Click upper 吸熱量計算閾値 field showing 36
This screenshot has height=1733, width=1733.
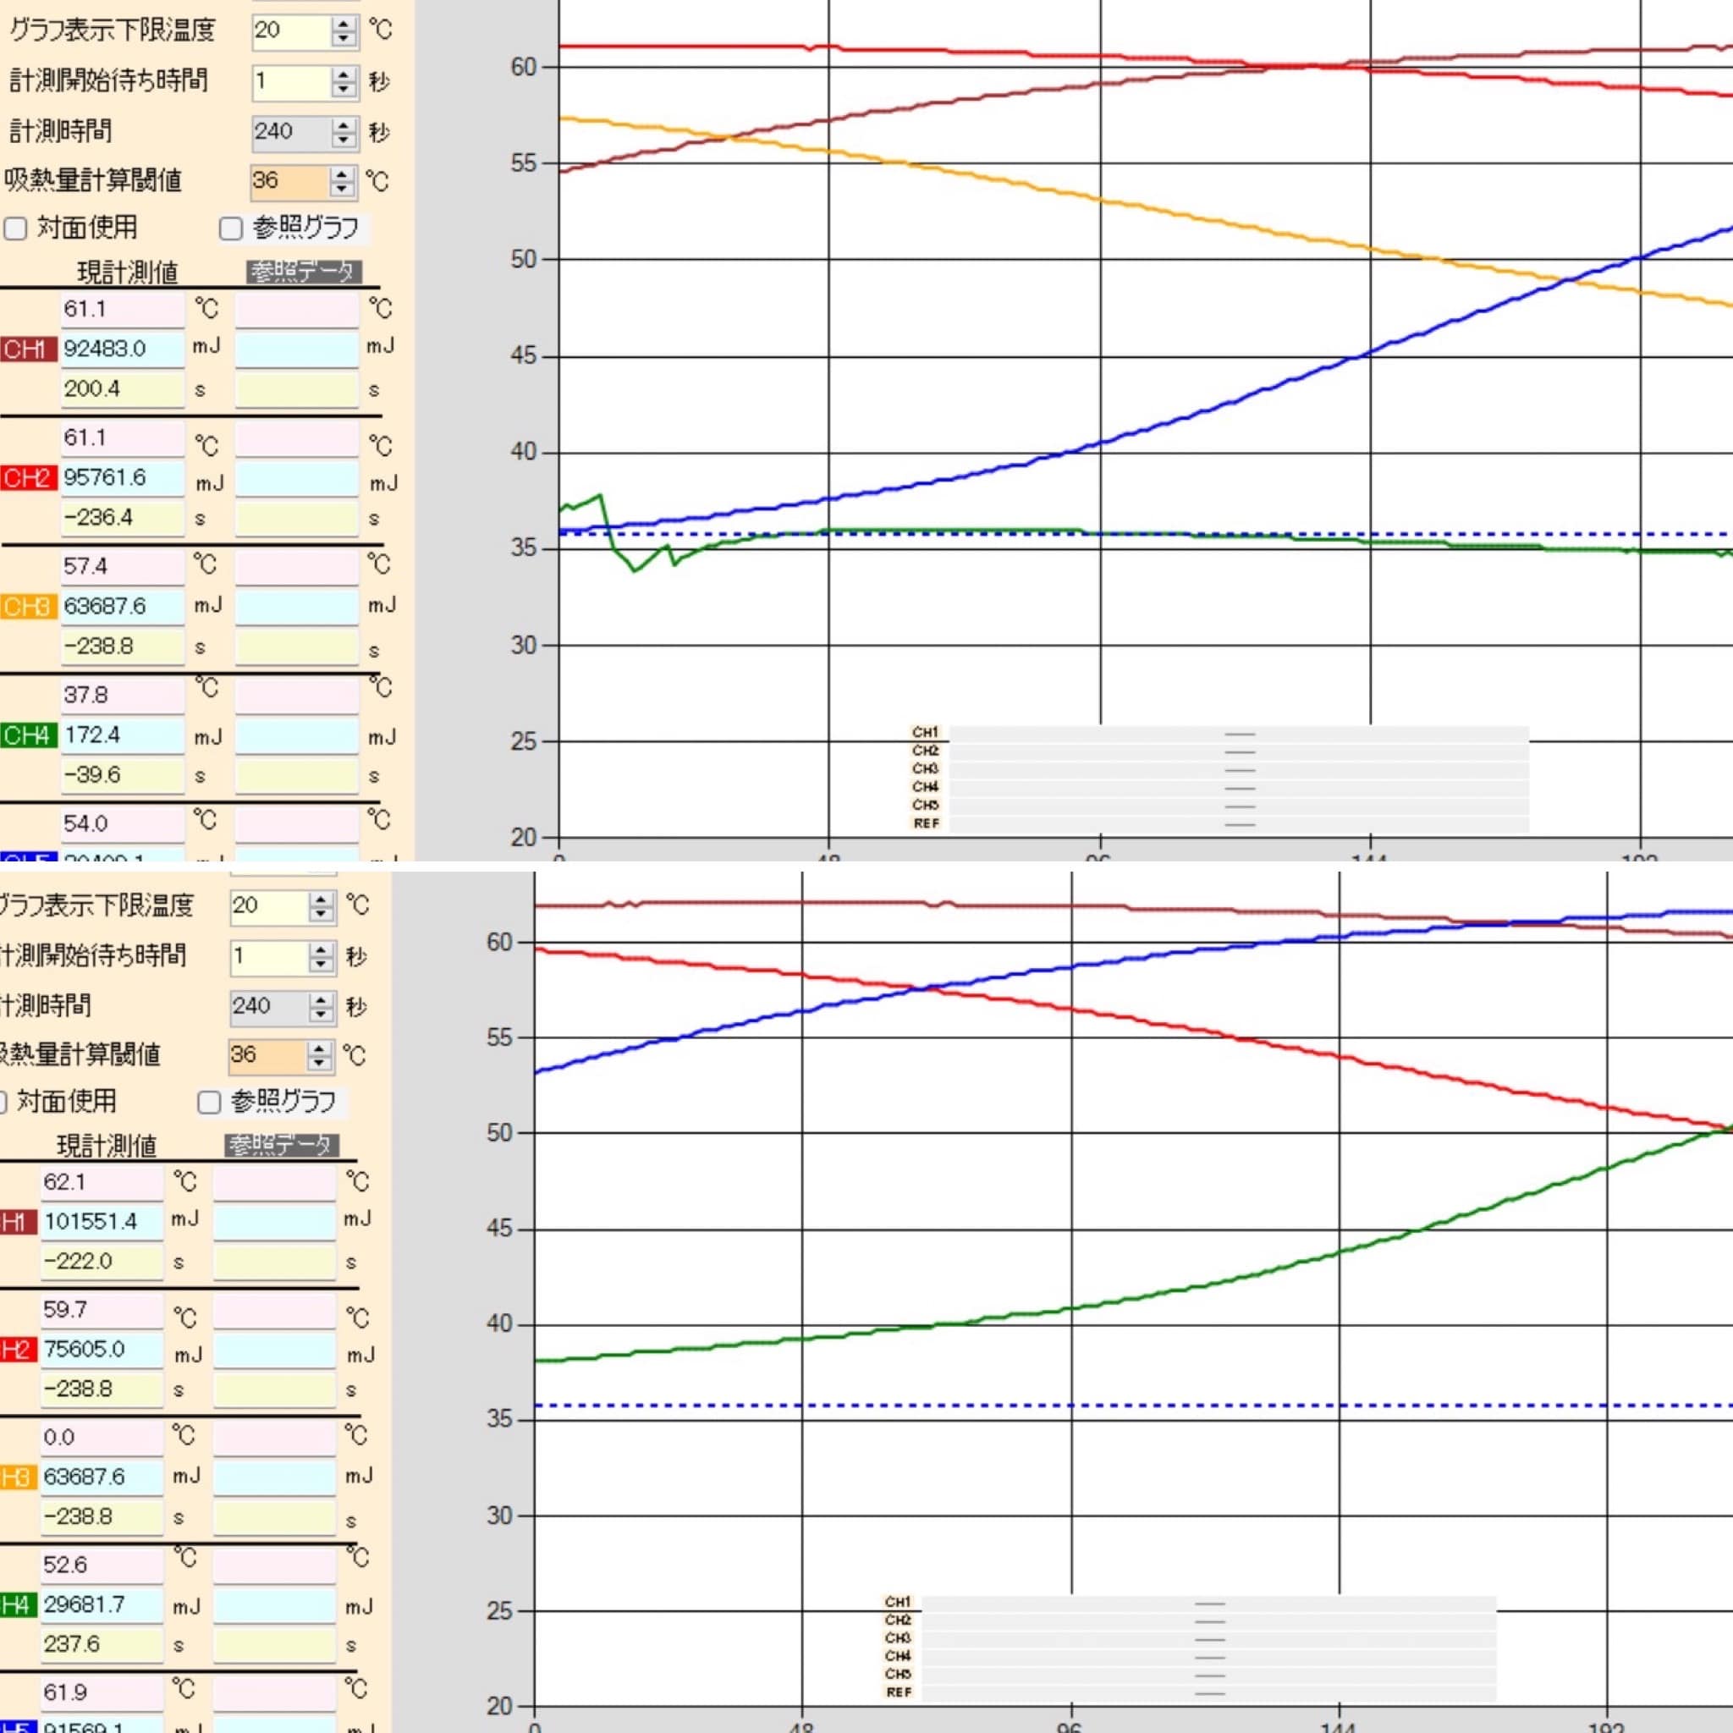coord(289,181)
